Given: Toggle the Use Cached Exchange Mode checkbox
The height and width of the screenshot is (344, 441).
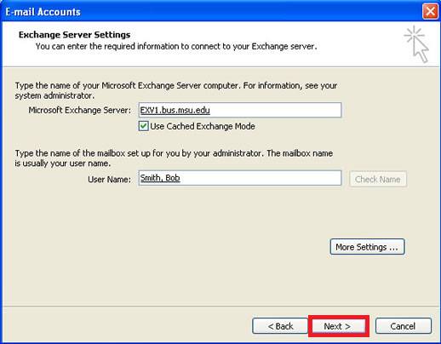Looking at the screenshot, I should coord(144,126).
